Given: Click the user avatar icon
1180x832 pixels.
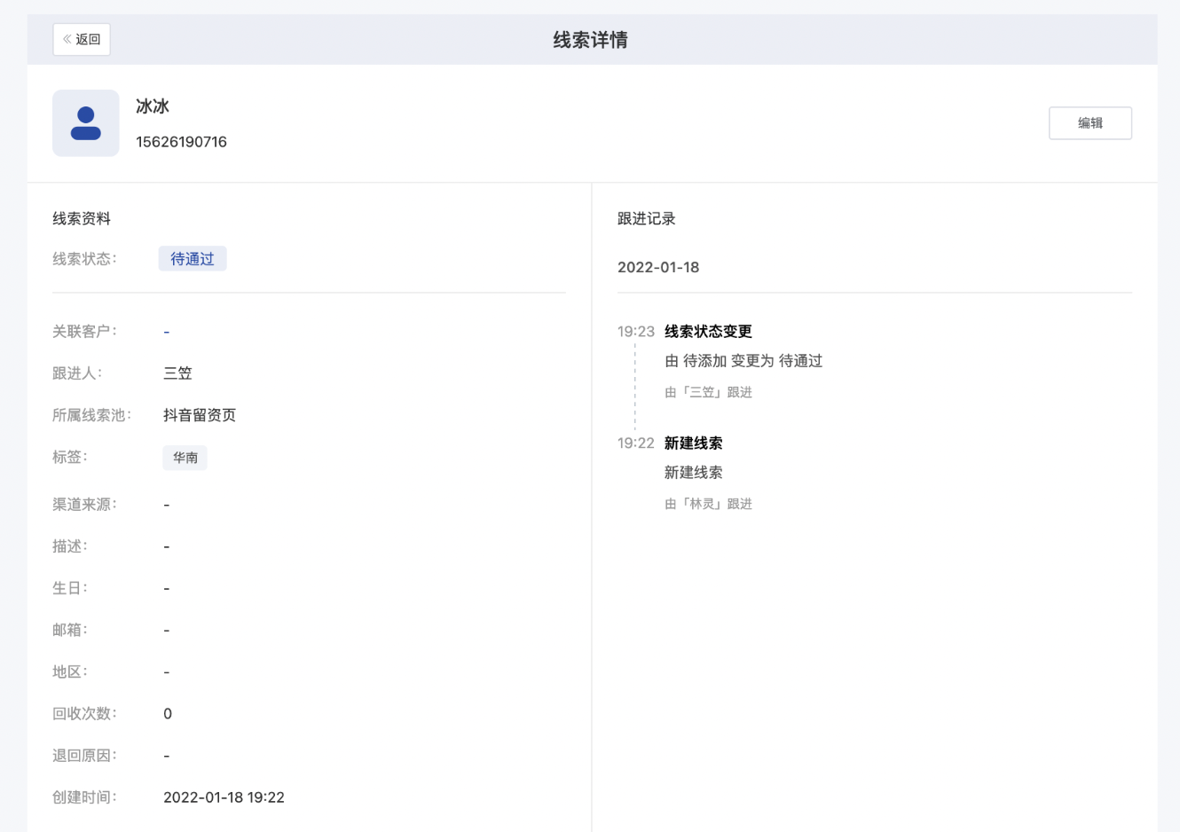Looking at the screenshot, I should tap(86, 123).
